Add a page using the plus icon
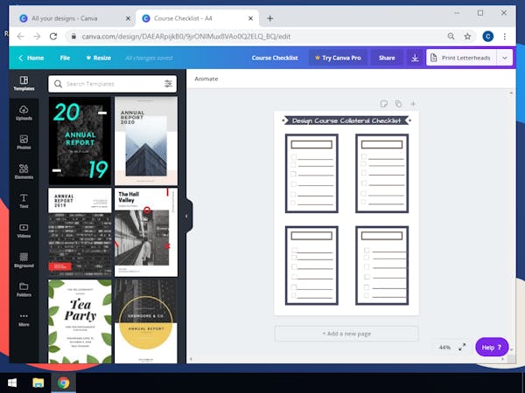This screenshot has width=525, height=393. pyautogui.click(x=413, y=104)
